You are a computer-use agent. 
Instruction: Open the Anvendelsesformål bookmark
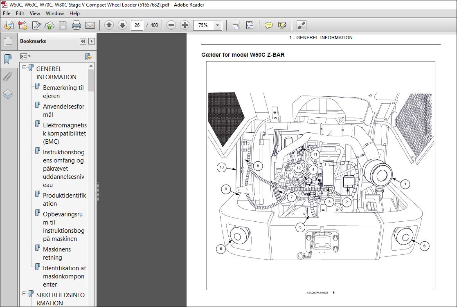tap(63, 111)
